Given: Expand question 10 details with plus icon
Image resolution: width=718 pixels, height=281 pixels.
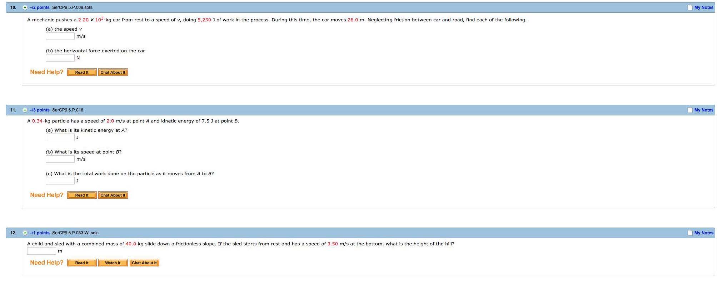Looking at the screenshot, I should [x=25, y=7].
